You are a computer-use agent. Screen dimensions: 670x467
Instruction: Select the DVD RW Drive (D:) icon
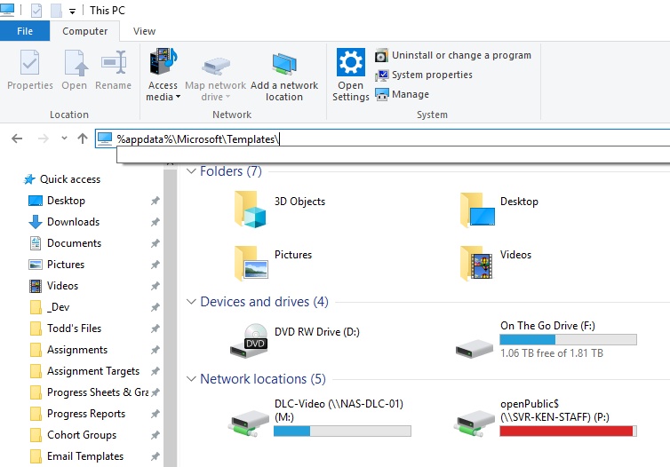249,341
